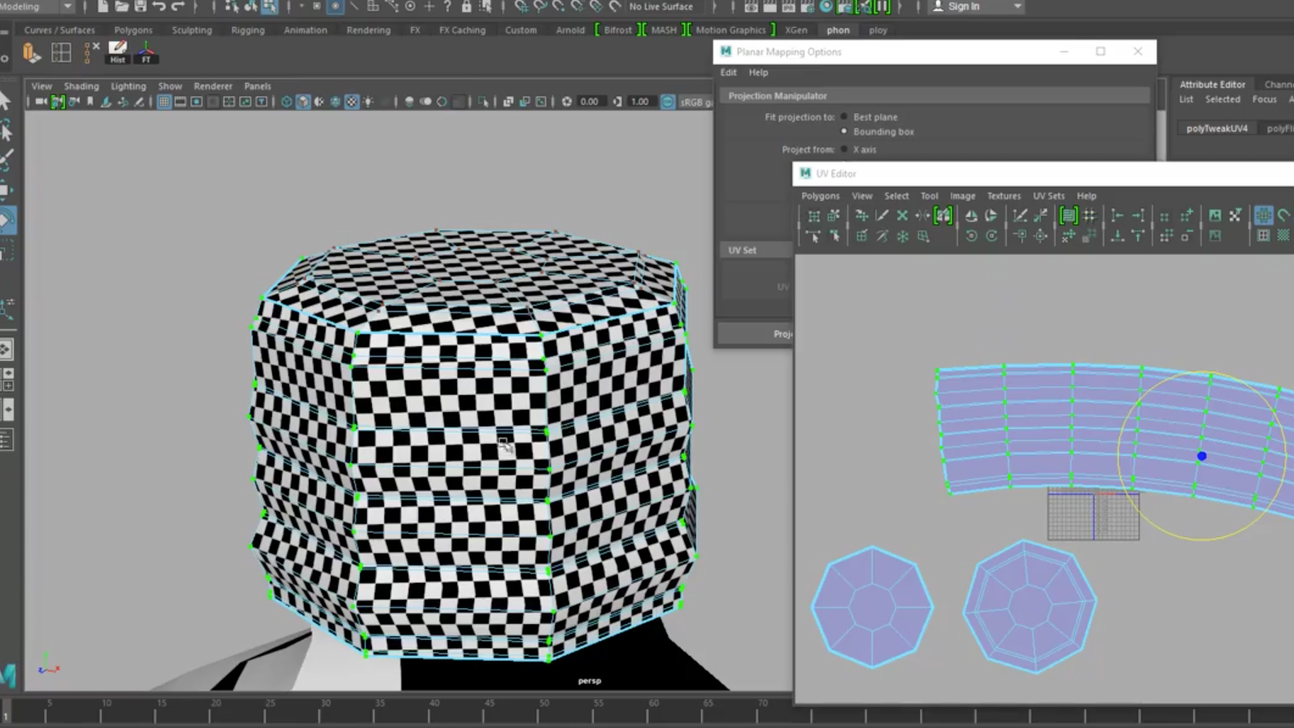Click the Undo arrow icon in status line
Viewport: 1294px width, 728px height.
coord(159,6)
